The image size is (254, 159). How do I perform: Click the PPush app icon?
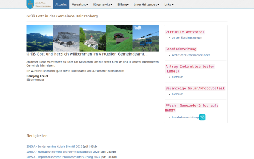pos(202,117)
